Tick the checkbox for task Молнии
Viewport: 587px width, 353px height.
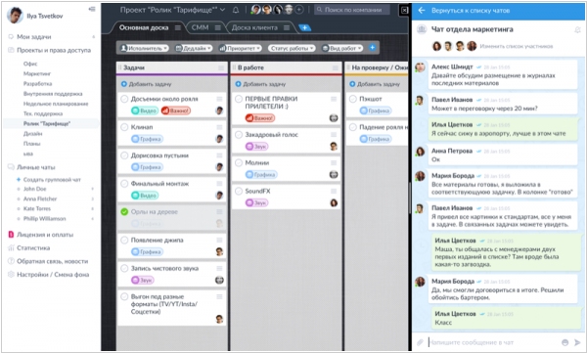239,163
